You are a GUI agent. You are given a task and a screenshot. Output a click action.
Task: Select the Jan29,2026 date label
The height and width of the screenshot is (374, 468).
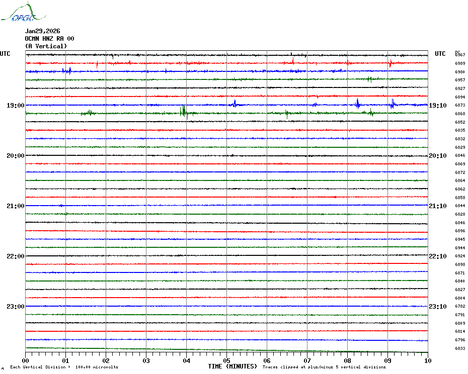coord(42,31)
